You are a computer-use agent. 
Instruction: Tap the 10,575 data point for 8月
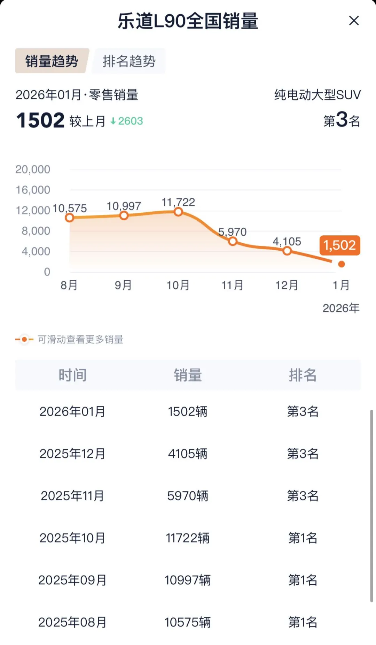(70, 218)
